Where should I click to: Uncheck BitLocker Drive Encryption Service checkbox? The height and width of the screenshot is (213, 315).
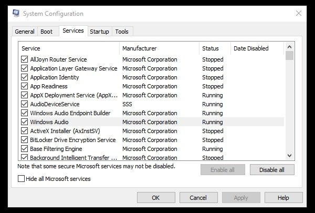[24, 140]
